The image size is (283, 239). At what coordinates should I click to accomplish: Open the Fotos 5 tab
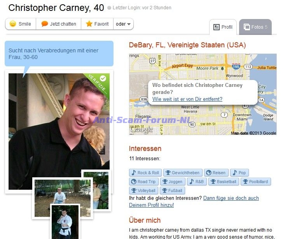pos(255,27)
